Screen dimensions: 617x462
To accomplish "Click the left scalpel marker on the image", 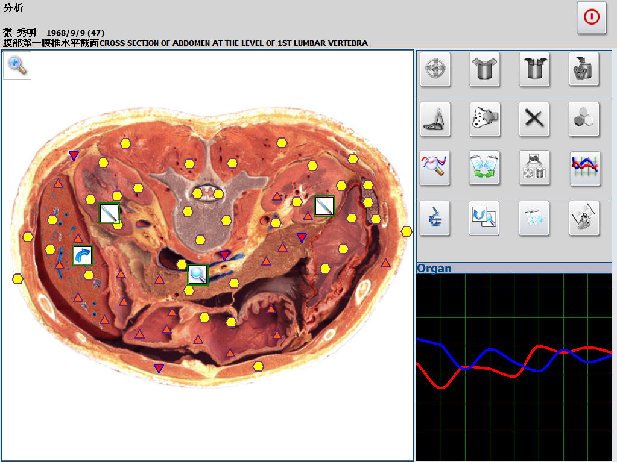I will (x=109, y=213).
